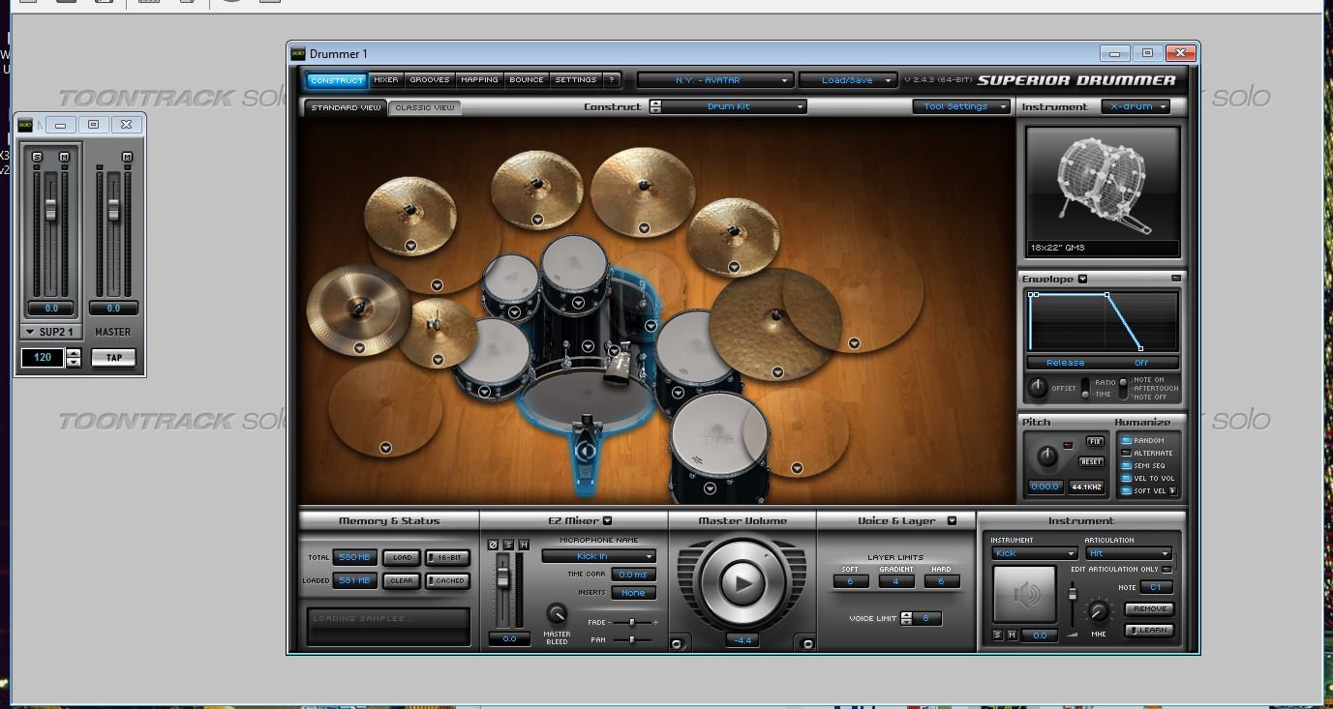
Task: Expand Soft Vel arrow in Humanize
Action: pos(1173,491)
